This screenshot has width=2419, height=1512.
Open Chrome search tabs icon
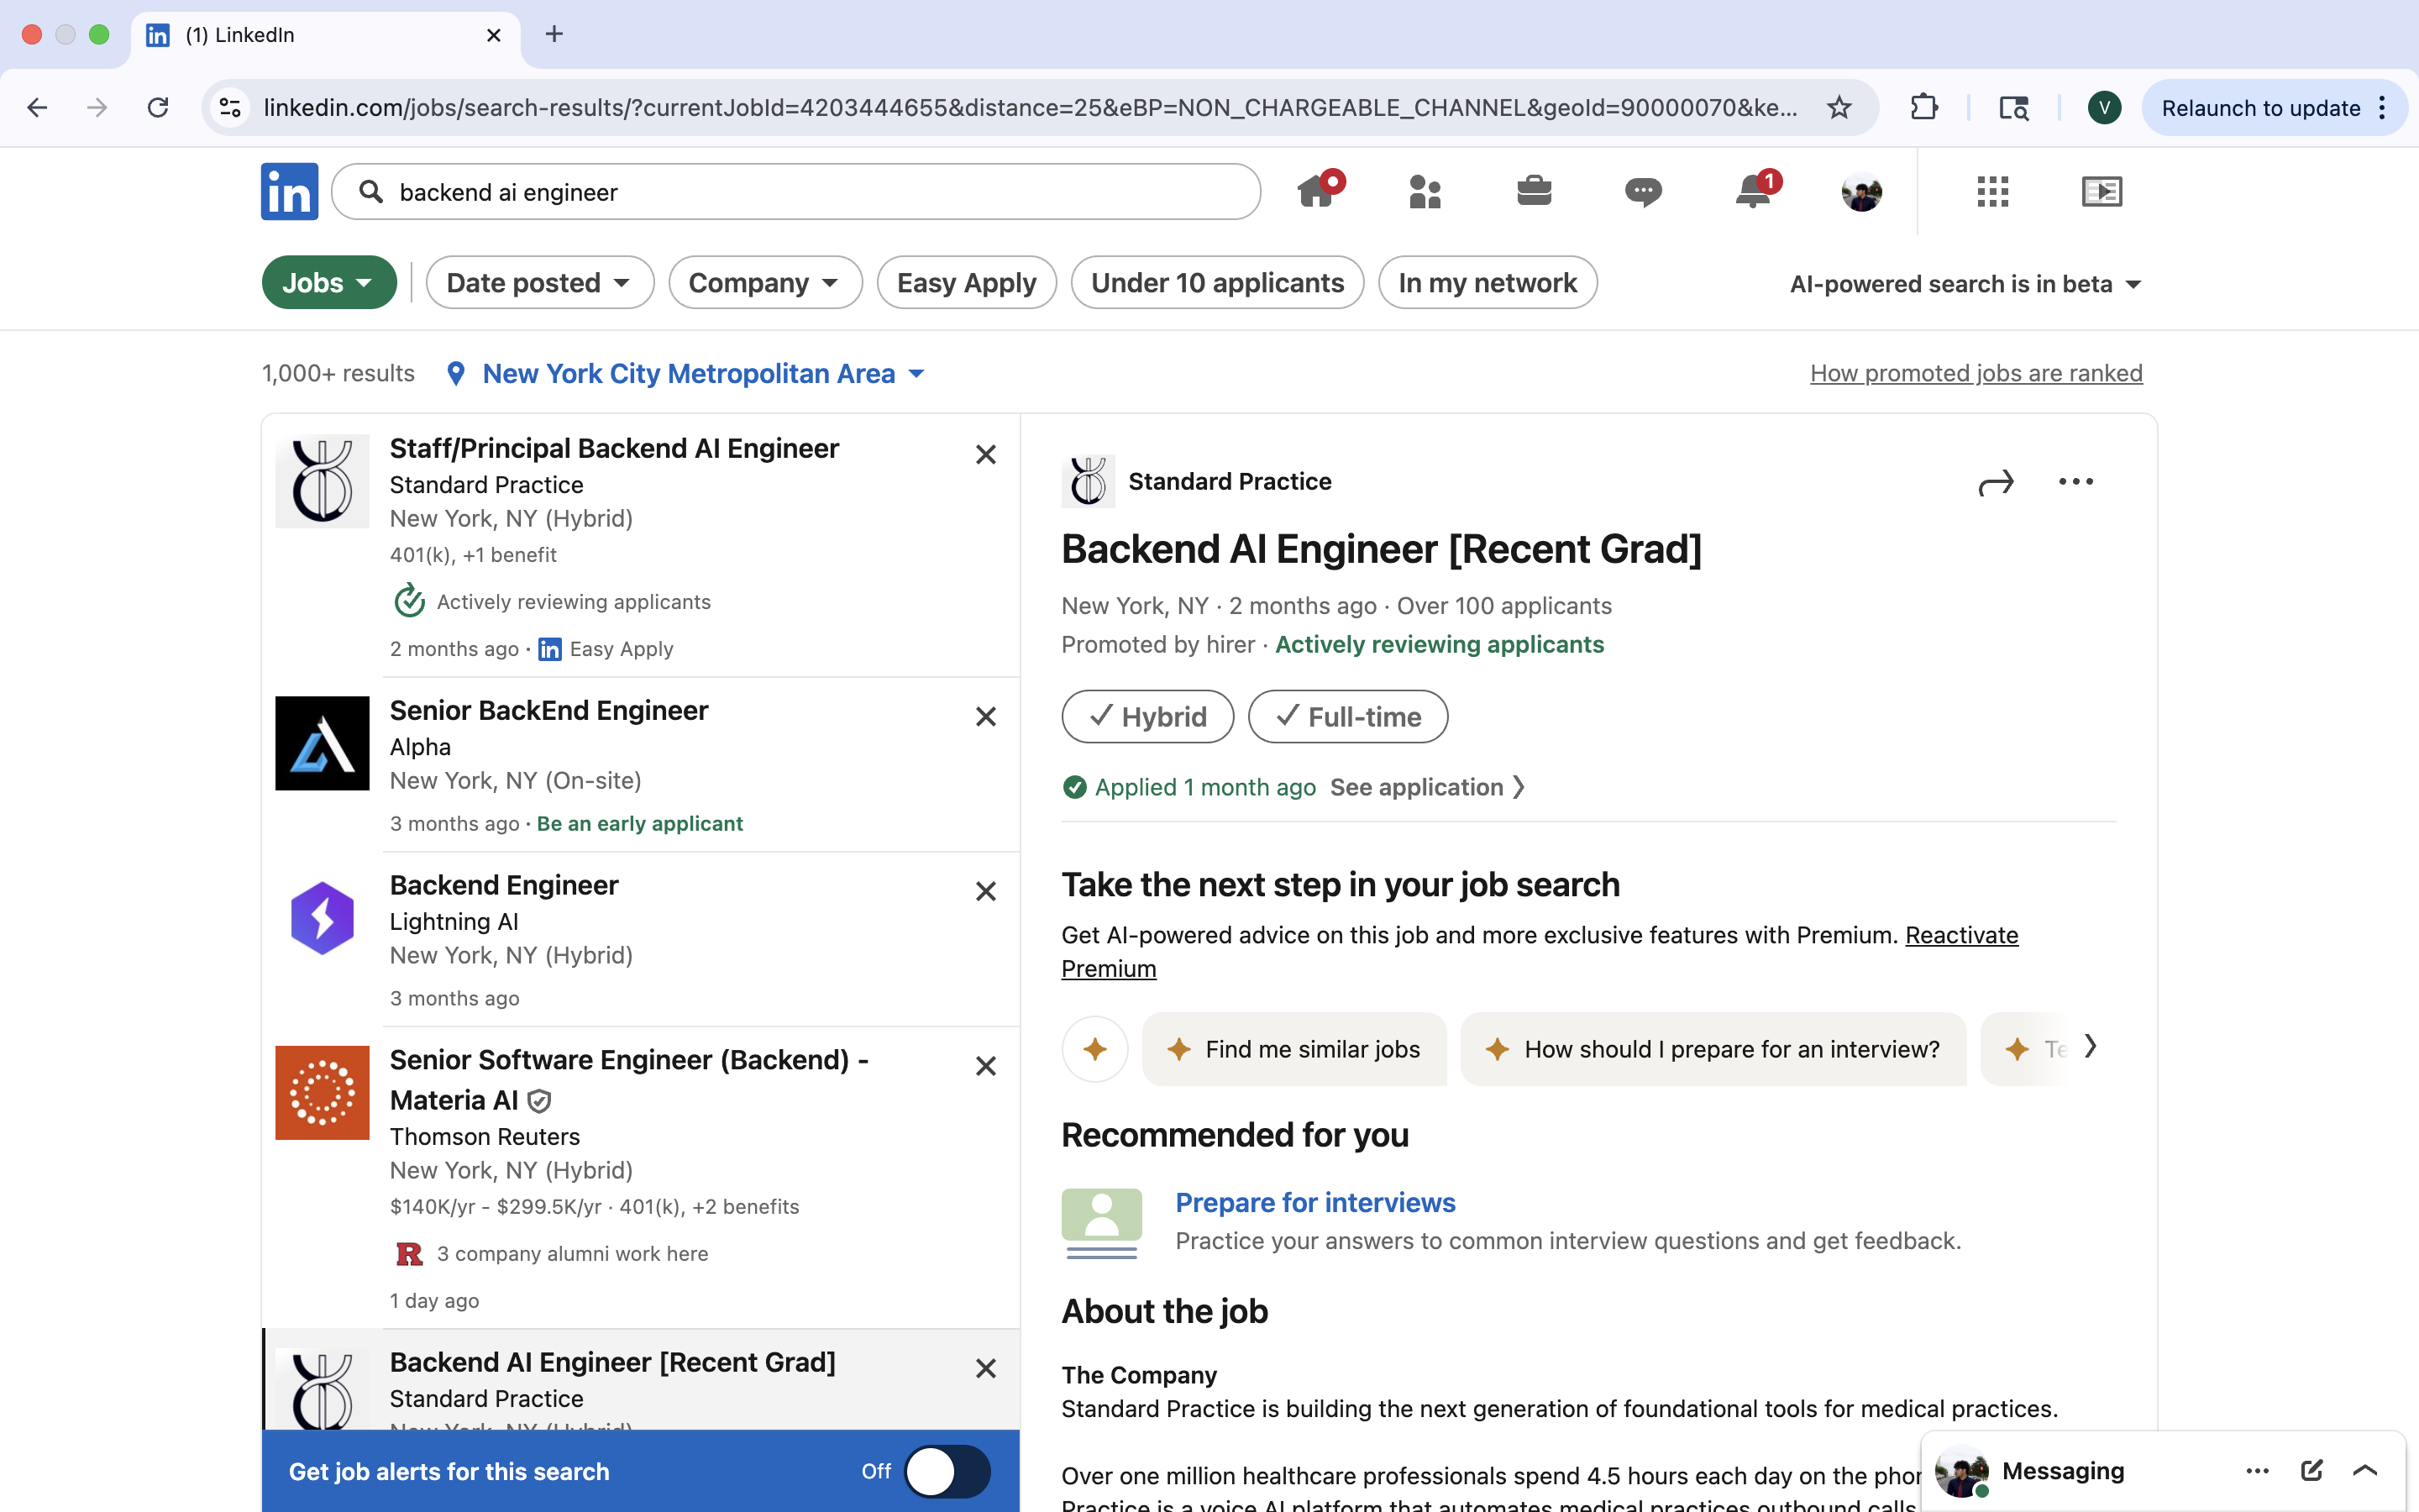tap(2013, 108)
